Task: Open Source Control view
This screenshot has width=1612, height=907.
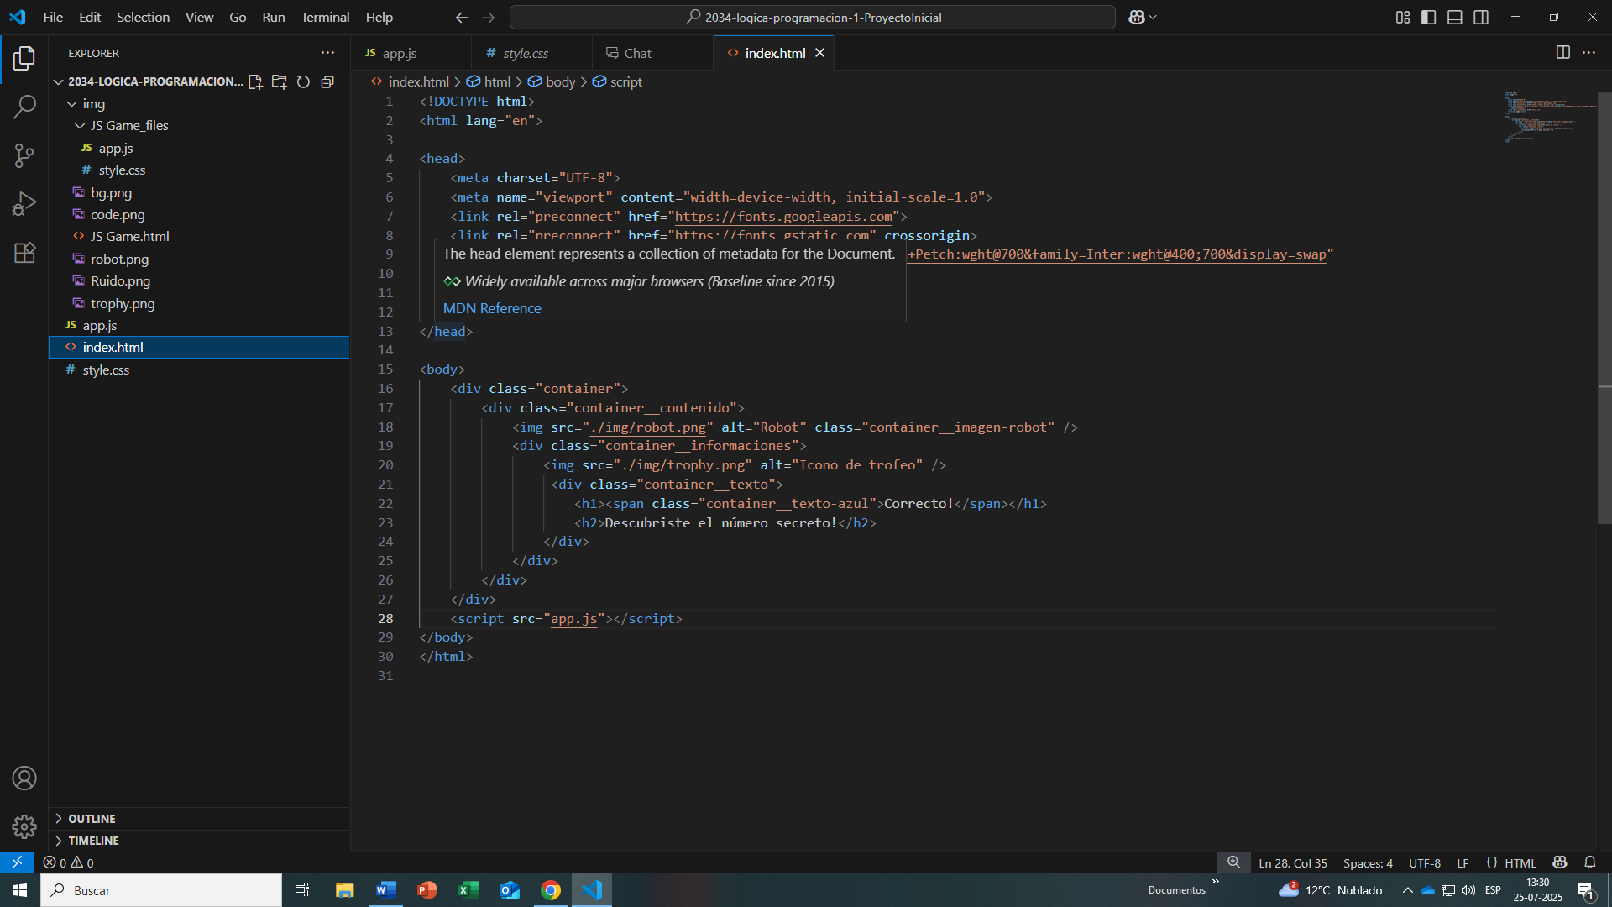Action: coord(24,155)
